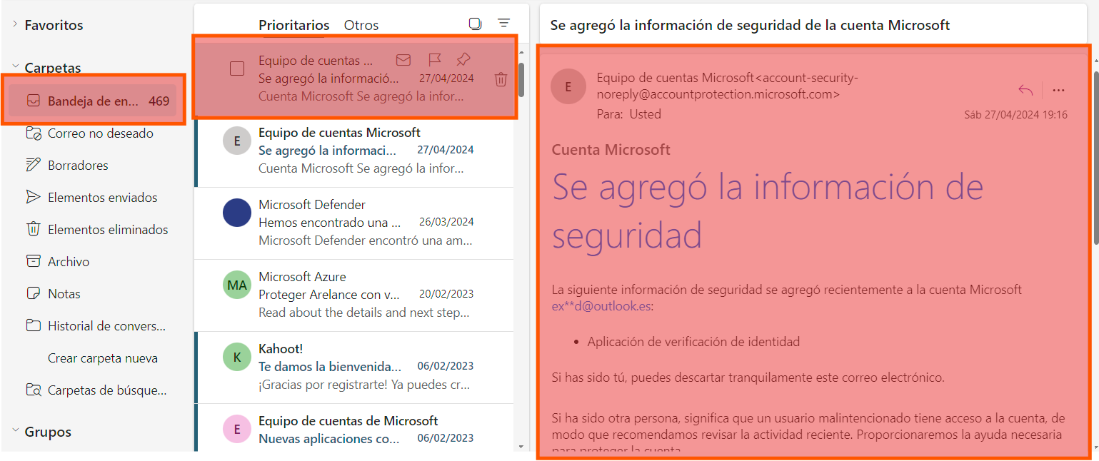The image size is (1099, 461).
Task: Switch to the Prioritarios tab
Action: pos(294,25)
